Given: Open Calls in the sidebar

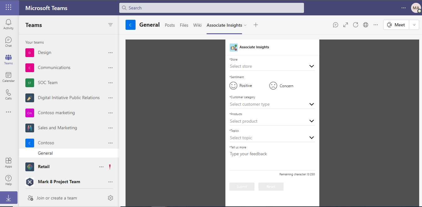Looking at the screenshot, I should click(8, 94).
